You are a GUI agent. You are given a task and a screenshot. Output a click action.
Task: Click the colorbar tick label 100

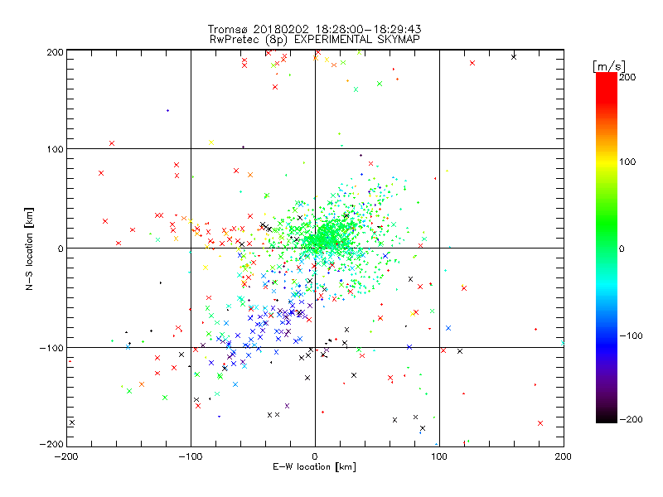(627, 162)
